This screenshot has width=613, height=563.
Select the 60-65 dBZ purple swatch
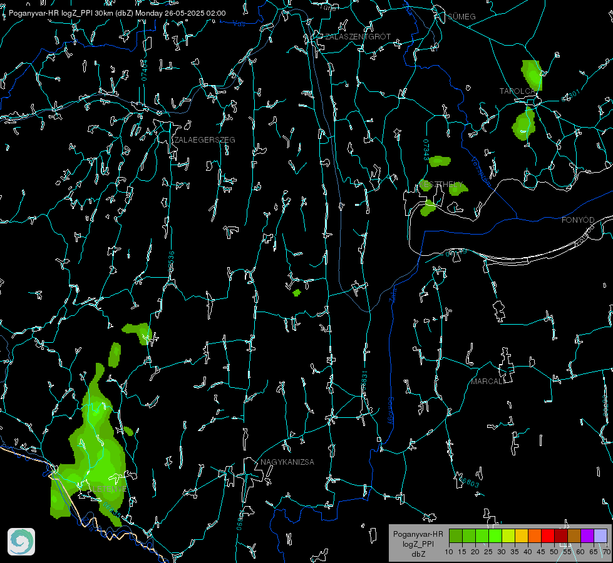[587, 535]
